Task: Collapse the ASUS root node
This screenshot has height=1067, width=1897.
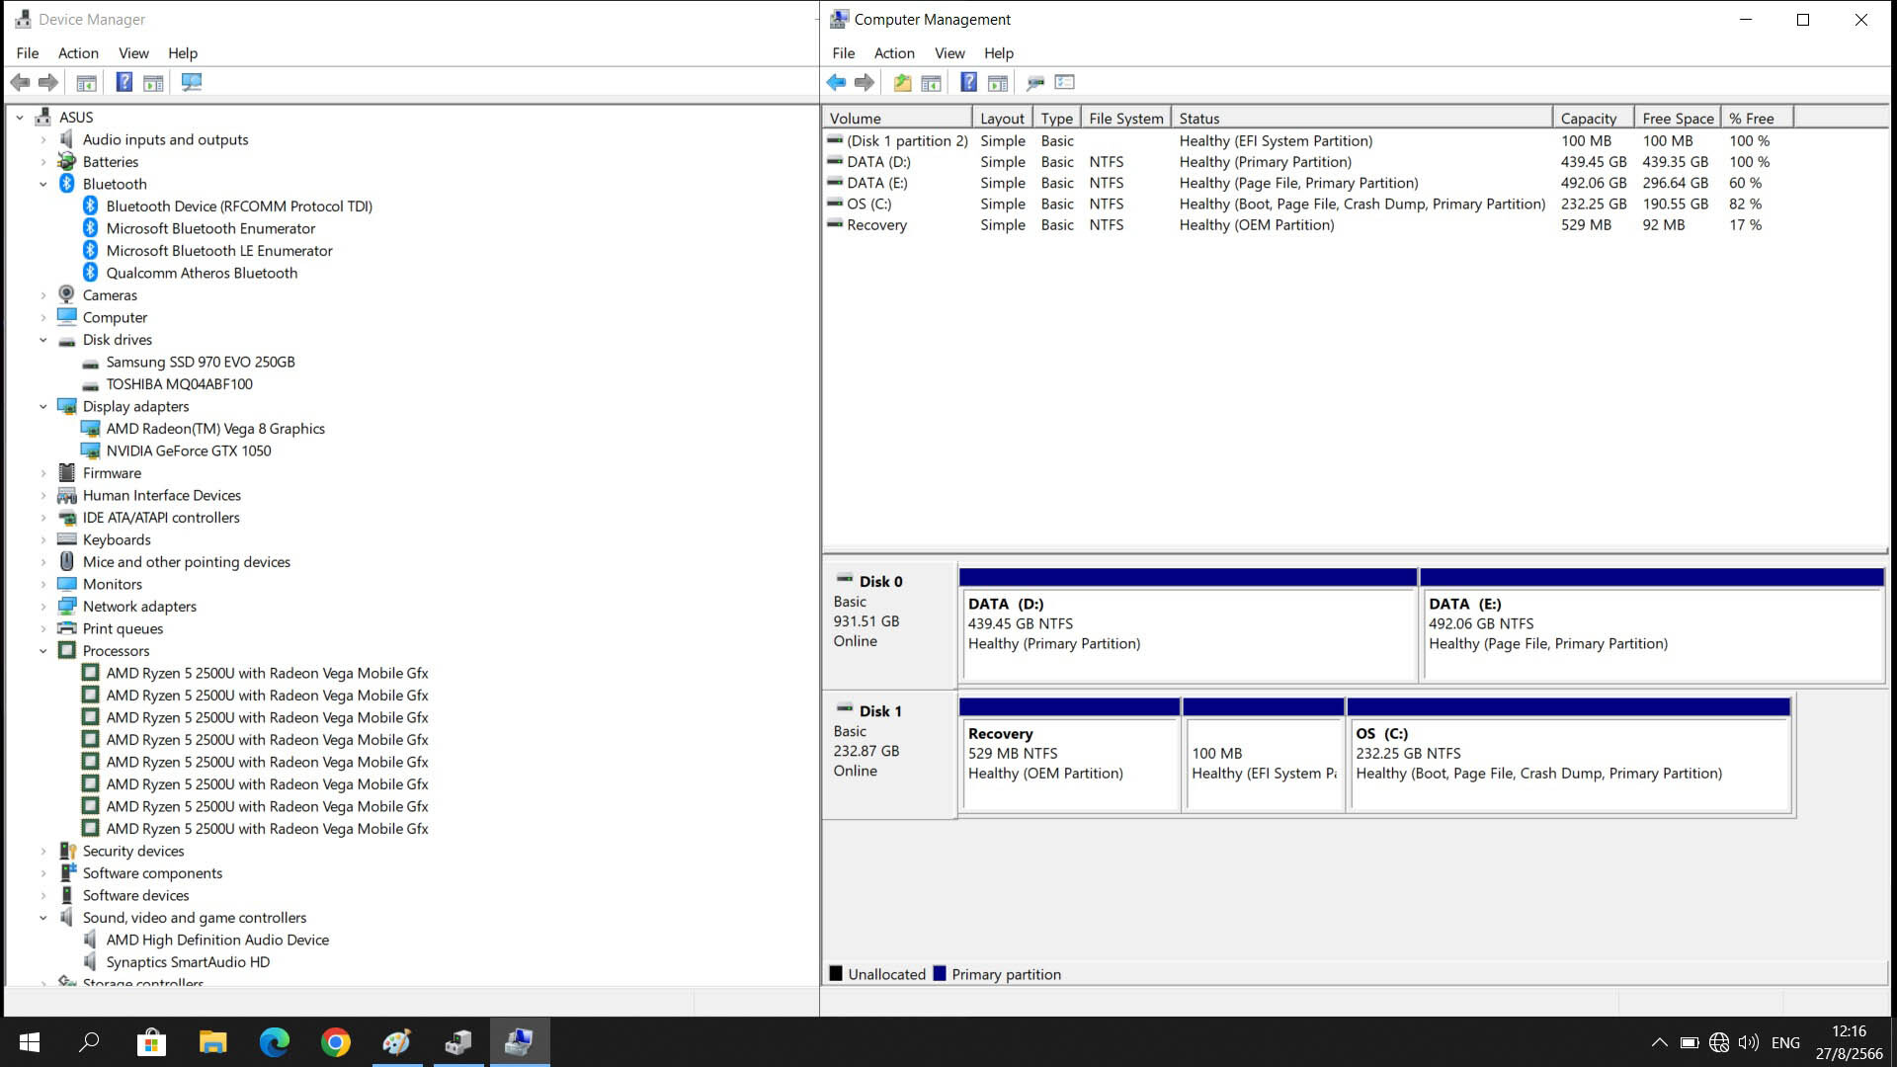Action: click(x=20, y=117)
